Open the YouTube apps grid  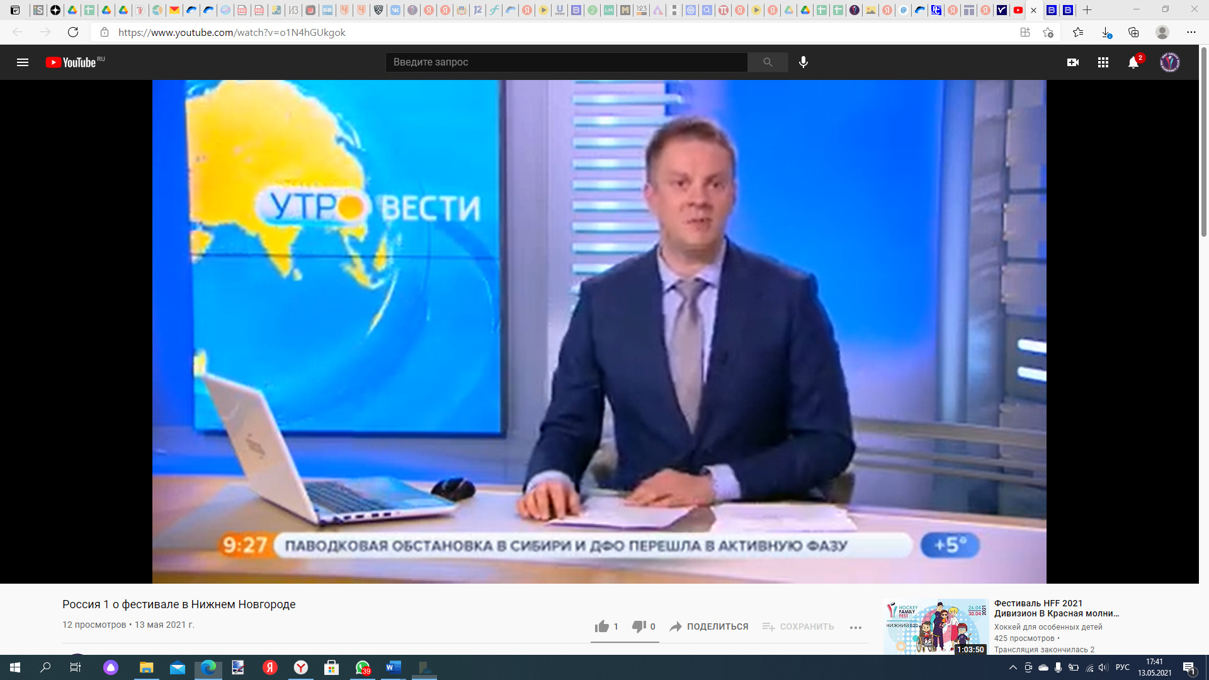(1103, 62)
